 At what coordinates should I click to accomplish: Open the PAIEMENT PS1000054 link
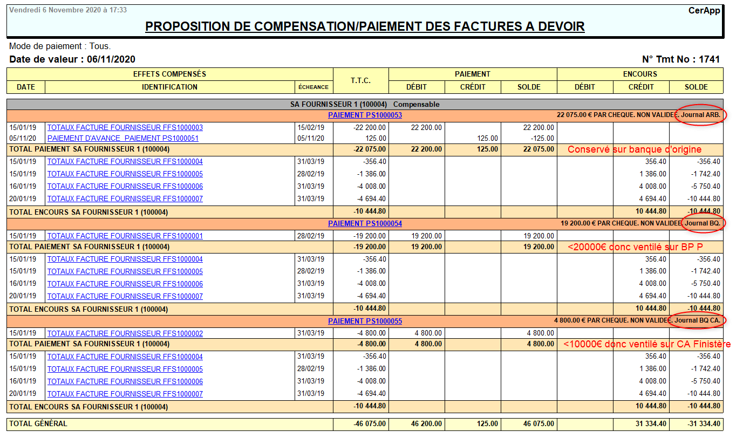365,223
